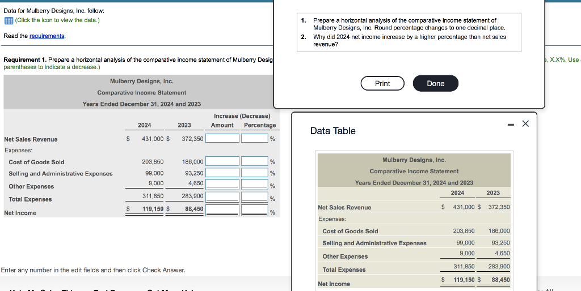Image resolution: width=581 pixels, height=291 pixels.
Task: Click 186,000 in the worksheet
Action: [x=192, y=161]
